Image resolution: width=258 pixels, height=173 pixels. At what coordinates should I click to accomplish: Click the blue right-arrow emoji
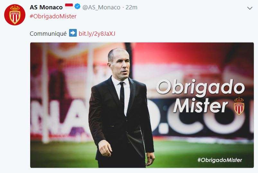pyautogui.click(x=73, y=33)
